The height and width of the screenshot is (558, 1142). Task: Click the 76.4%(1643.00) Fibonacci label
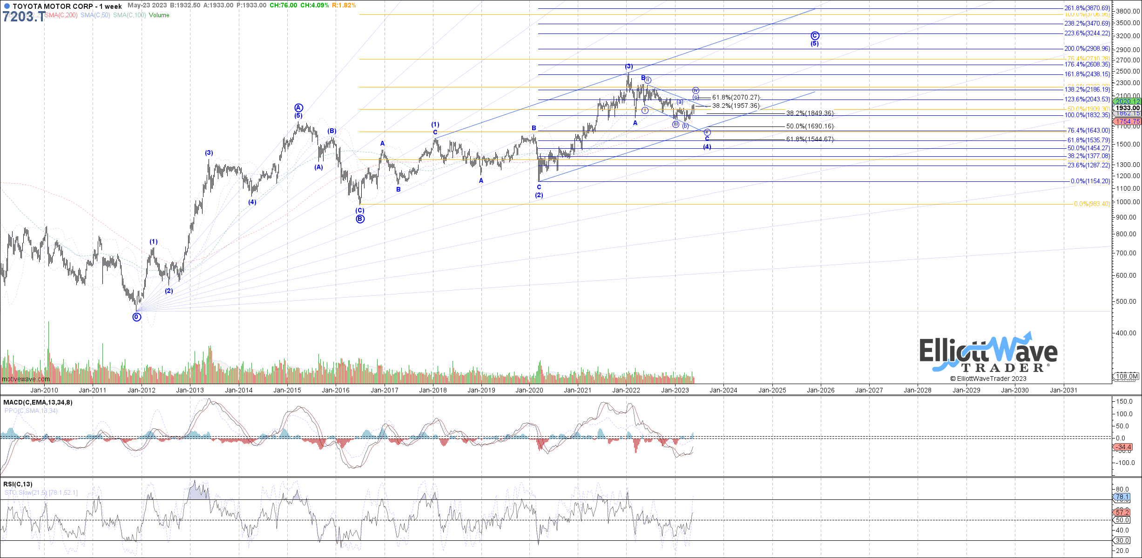(1088, 131)
